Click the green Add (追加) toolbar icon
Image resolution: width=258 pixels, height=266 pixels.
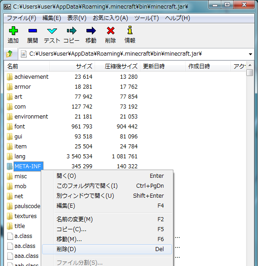13,31
